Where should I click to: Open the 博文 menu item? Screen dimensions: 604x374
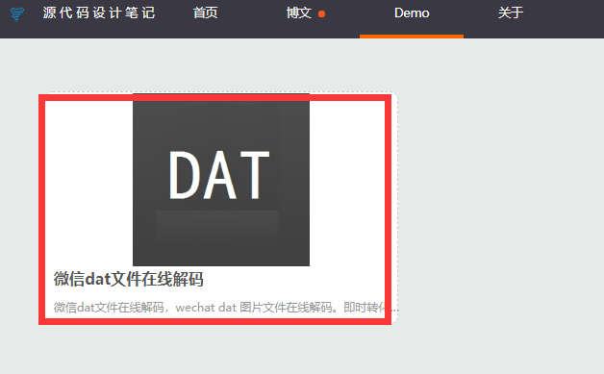coord(299,13)
